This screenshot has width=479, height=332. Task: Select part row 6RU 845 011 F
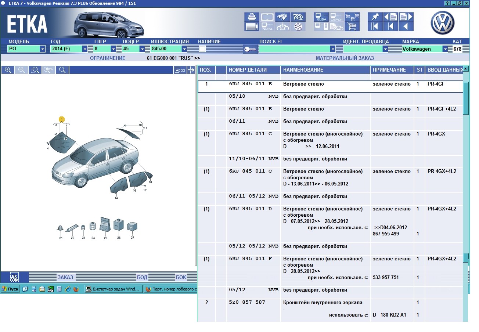click(250, 259)
